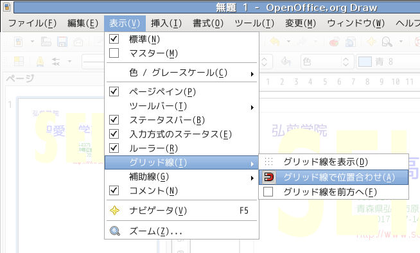Expand the ツールバー(T) submenu arrow

click(x=252, y=107)
